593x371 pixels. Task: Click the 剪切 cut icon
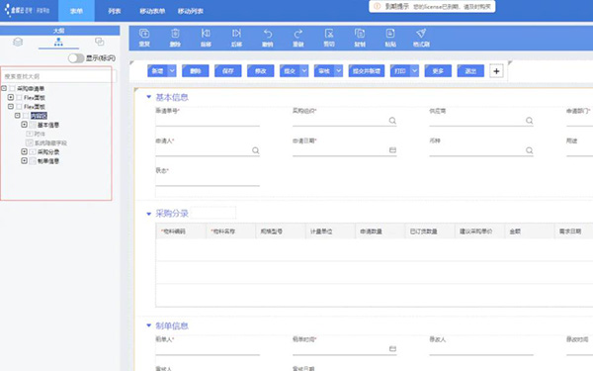[x=329, y=34]
